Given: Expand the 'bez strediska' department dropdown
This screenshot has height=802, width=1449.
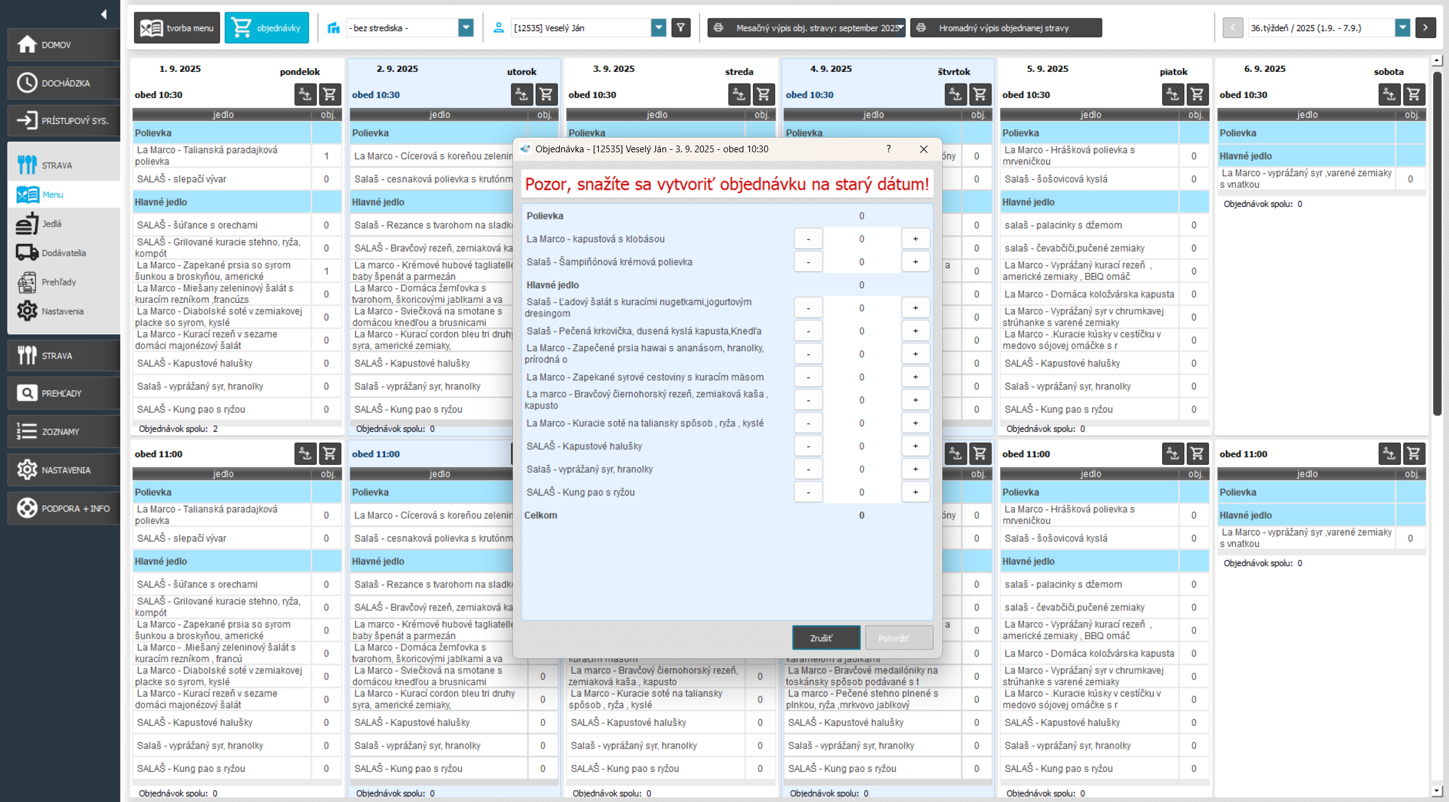Looking at the screenshot, I should tap(466, 28).
